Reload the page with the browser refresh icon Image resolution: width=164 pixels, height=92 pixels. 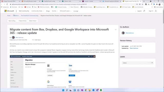(7, 4)
